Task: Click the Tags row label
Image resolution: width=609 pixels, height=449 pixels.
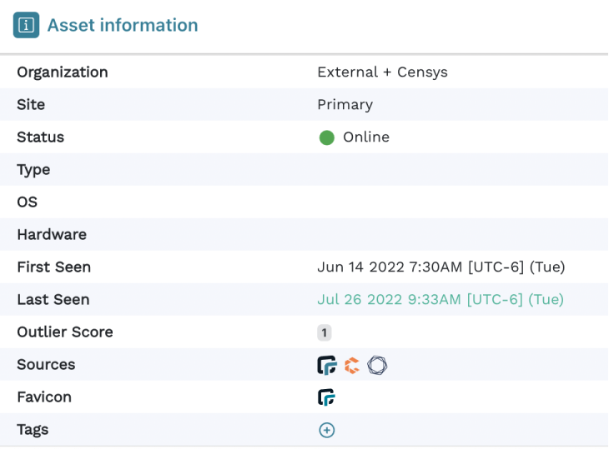Action: pyautogui.click(x=33, y=430)
